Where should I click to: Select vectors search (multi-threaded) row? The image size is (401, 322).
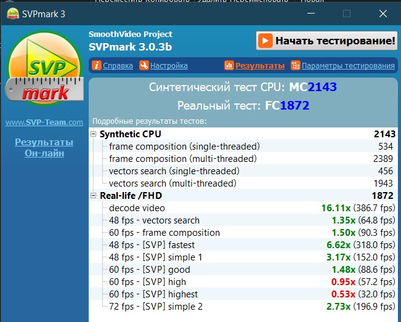click(x=172, y=183)
